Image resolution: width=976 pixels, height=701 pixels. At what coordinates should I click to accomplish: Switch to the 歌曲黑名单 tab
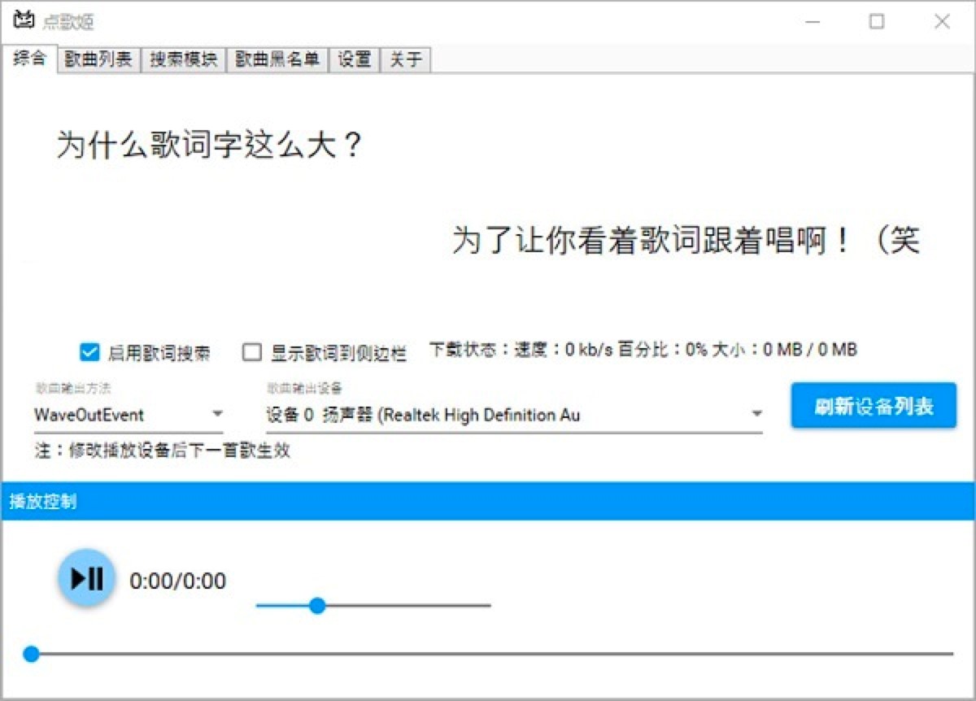277,59
